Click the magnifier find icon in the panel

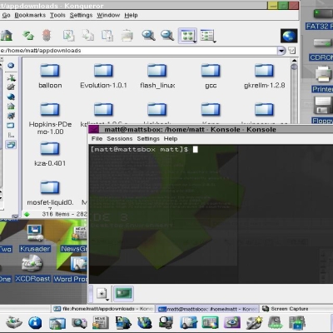pos(79,323)
